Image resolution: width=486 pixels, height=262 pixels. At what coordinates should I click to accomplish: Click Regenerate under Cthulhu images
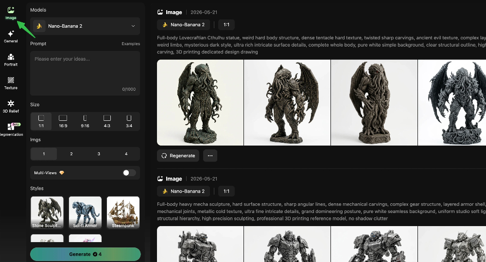tap(178, 156)
